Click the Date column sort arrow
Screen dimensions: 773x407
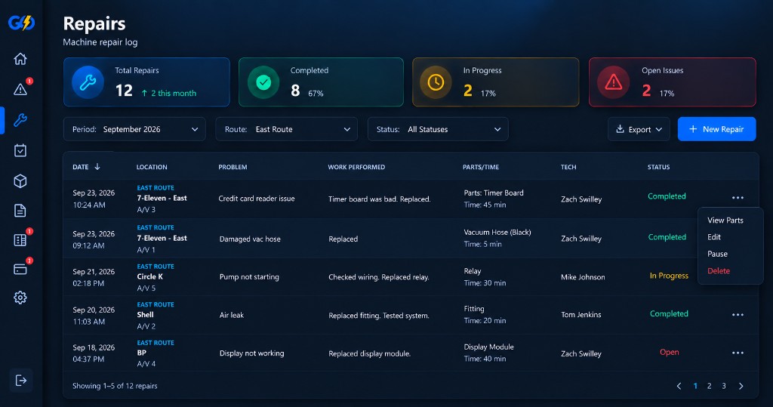[97, 167]
